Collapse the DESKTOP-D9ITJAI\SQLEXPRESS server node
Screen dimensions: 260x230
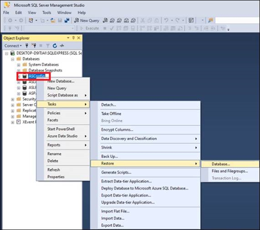7,53
